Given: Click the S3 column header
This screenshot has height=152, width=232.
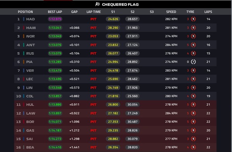Looking at the screenshot, I should click(152, 12).
